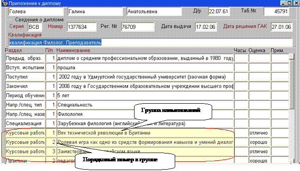Click the Таб.№ field with 45791
The width and height of the screenshot is (300, 171).
point(276,12)
